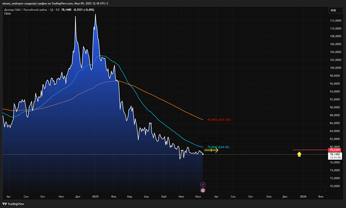
Task: Click the TradingView logo at the bottom
Action: point(13,204)
